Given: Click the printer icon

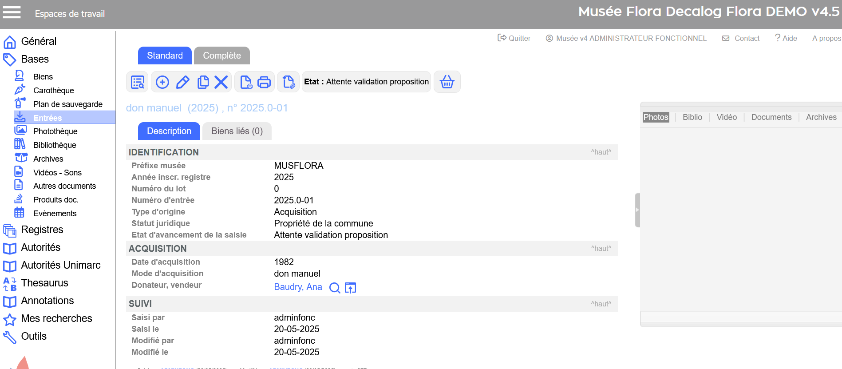Looking at the screenshot, I should tap(264, 82).
